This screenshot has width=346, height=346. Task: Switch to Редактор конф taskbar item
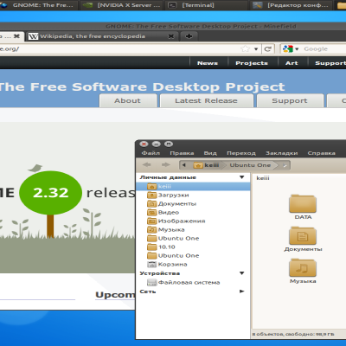pos(291,5)
